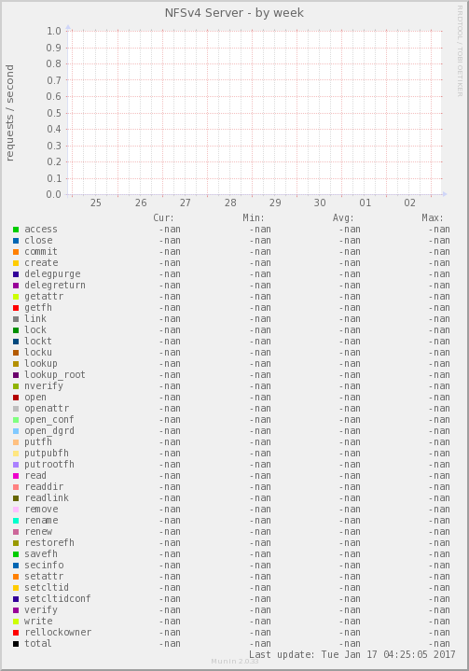
Task: Click the setattr legend label
Action: pos(44,577)
